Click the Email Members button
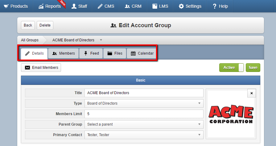Viewport: 276px width, 146px height. (x=41, y=68)
